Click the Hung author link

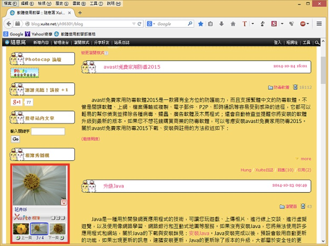246,170
